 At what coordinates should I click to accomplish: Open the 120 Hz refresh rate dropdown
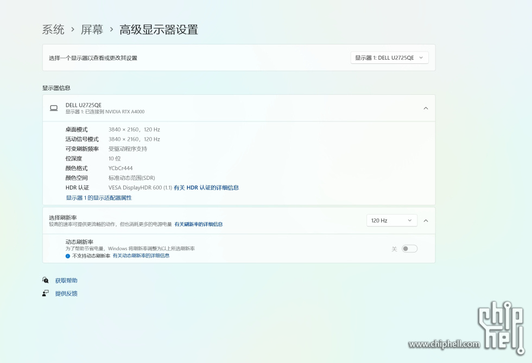click(392, 221)
